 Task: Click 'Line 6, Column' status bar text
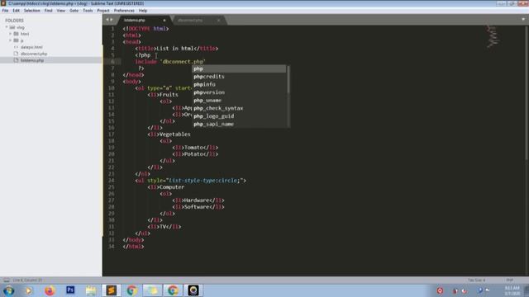point(27,280)
